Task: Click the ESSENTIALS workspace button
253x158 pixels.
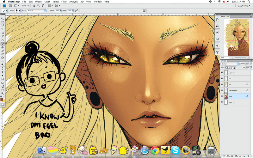Action: pos(243,6)
